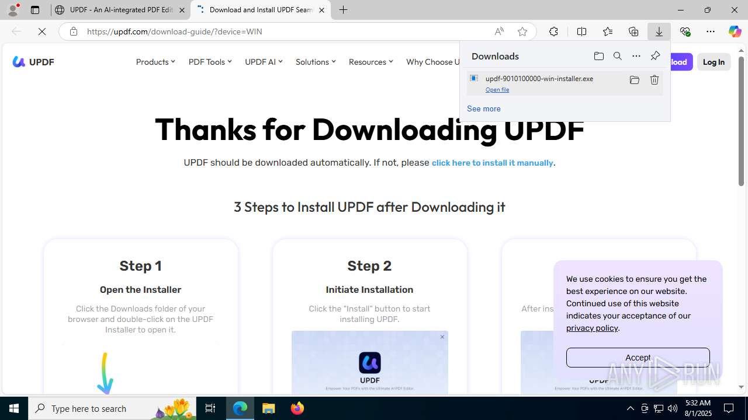
Task: Open the Collections icon
Action: [633, 32]
